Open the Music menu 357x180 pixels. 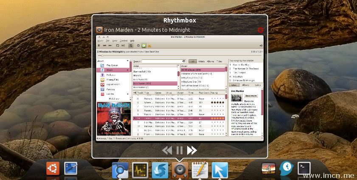tap(100, 41)
